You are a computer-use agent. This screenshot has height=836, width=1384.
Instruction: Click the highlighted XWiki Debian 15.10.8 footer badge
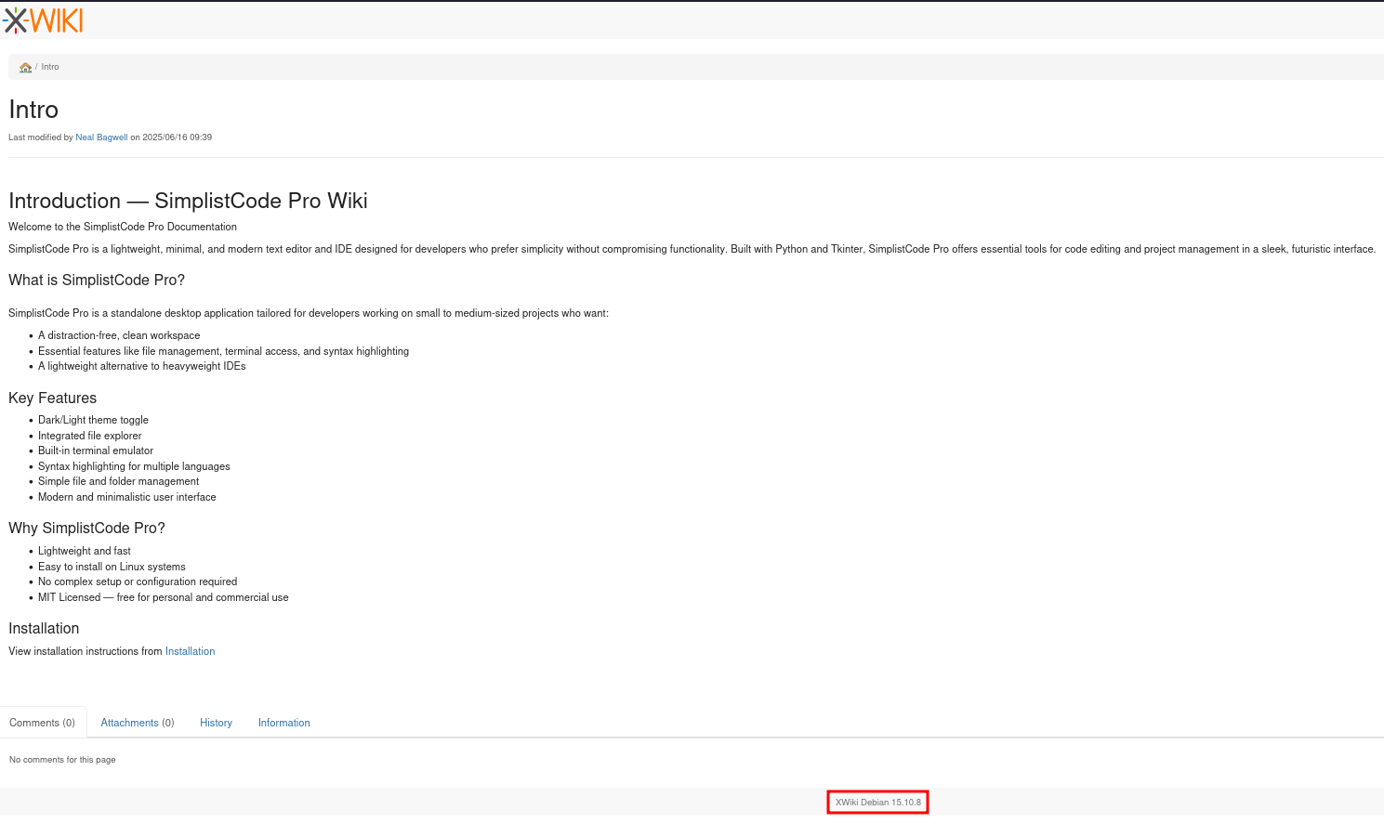877,801
